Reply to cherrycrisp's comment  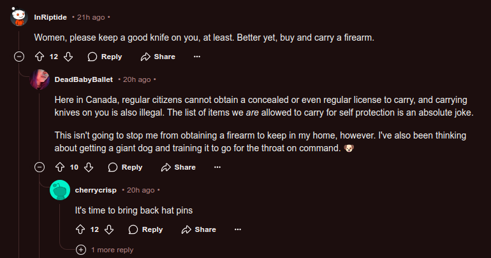145,229
